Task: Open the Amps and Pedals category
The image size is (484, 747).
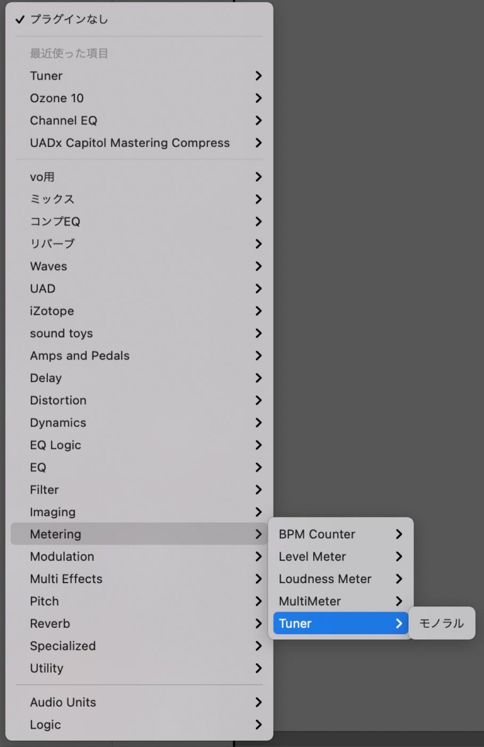Action: 79,356
